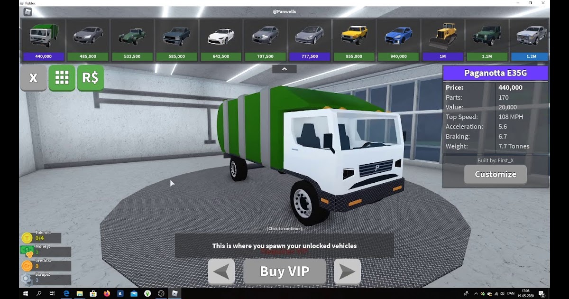Viewport: 569px width, 299px height.
Task: Open Windows taskbar search
Action: point(39,294)
